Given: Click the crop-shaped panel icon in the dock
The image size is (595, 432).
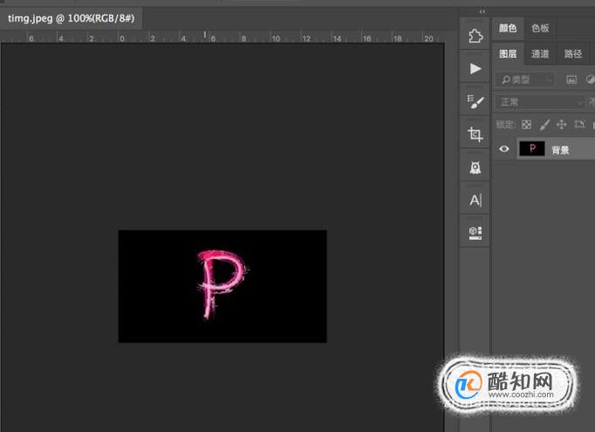Looking at the screenshot, I should click(475, 134).
